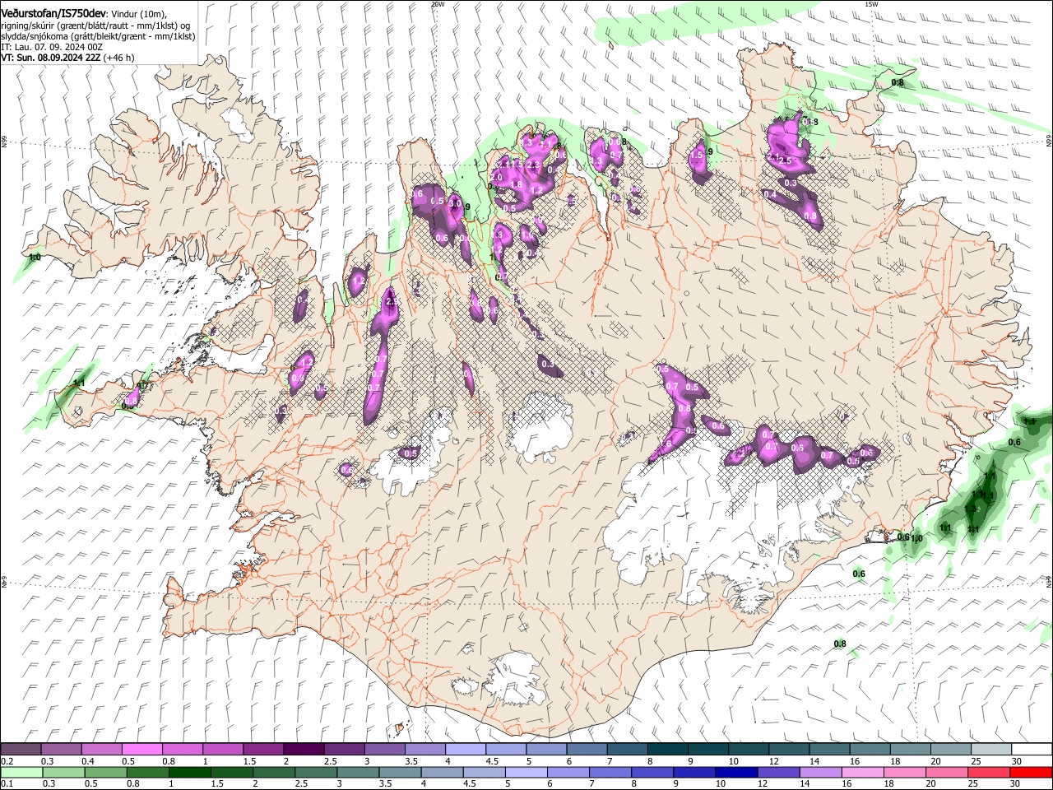Screen dimensions: 1053x790
Task: Click the '30' value ending the upper legend row
Action: 1016,761
